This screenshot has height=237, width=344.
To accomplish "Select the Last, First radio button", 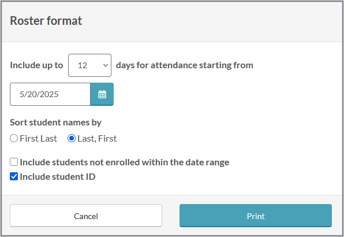I will 72,138.
